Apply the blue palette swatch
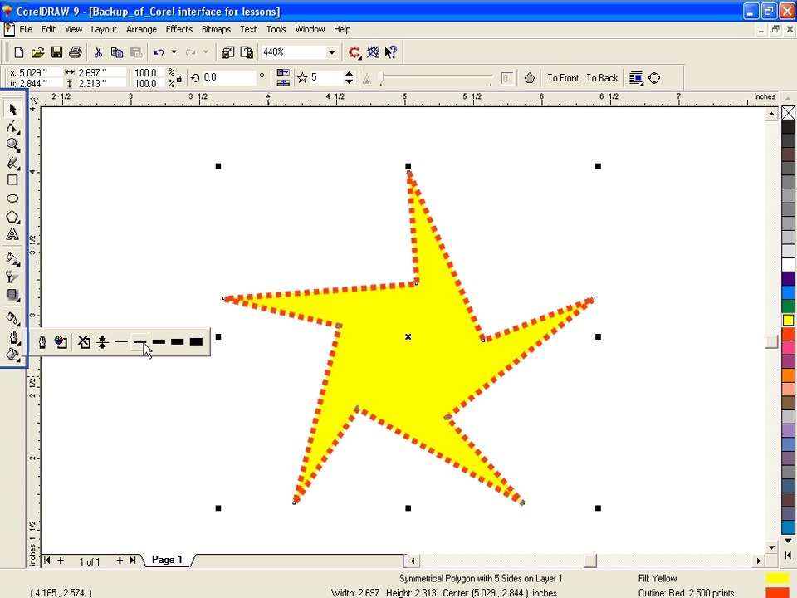 click(789, 292)
